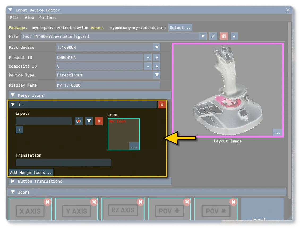302x230 pixels.
Task: Add a new input with plus button
Action: (19, 130)
